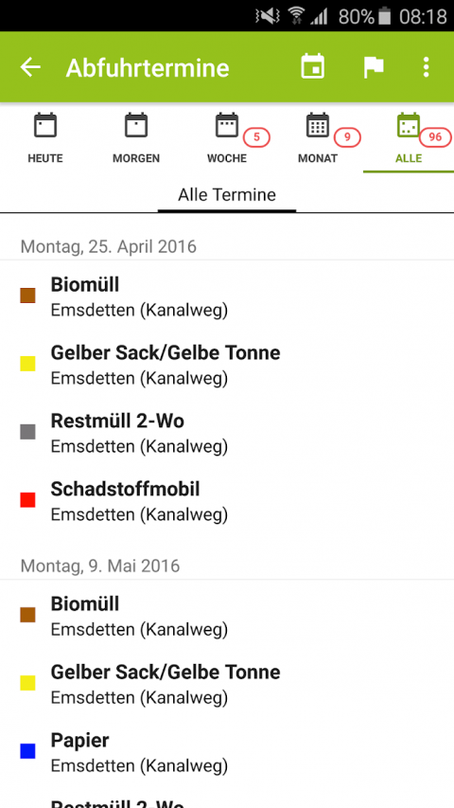Tap the red Schadstoffmobil color square
The image size is (454, 808).
point(27,500)
